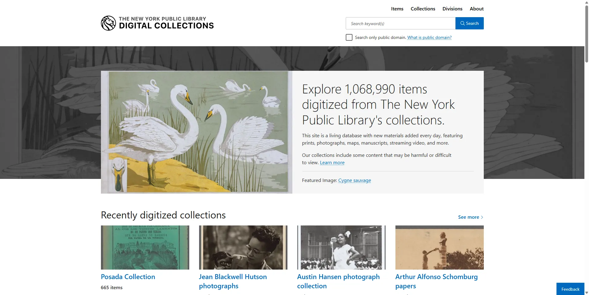Open the About page
The height and width of the screenshot is (295, 589).
(x=476, y=9)
